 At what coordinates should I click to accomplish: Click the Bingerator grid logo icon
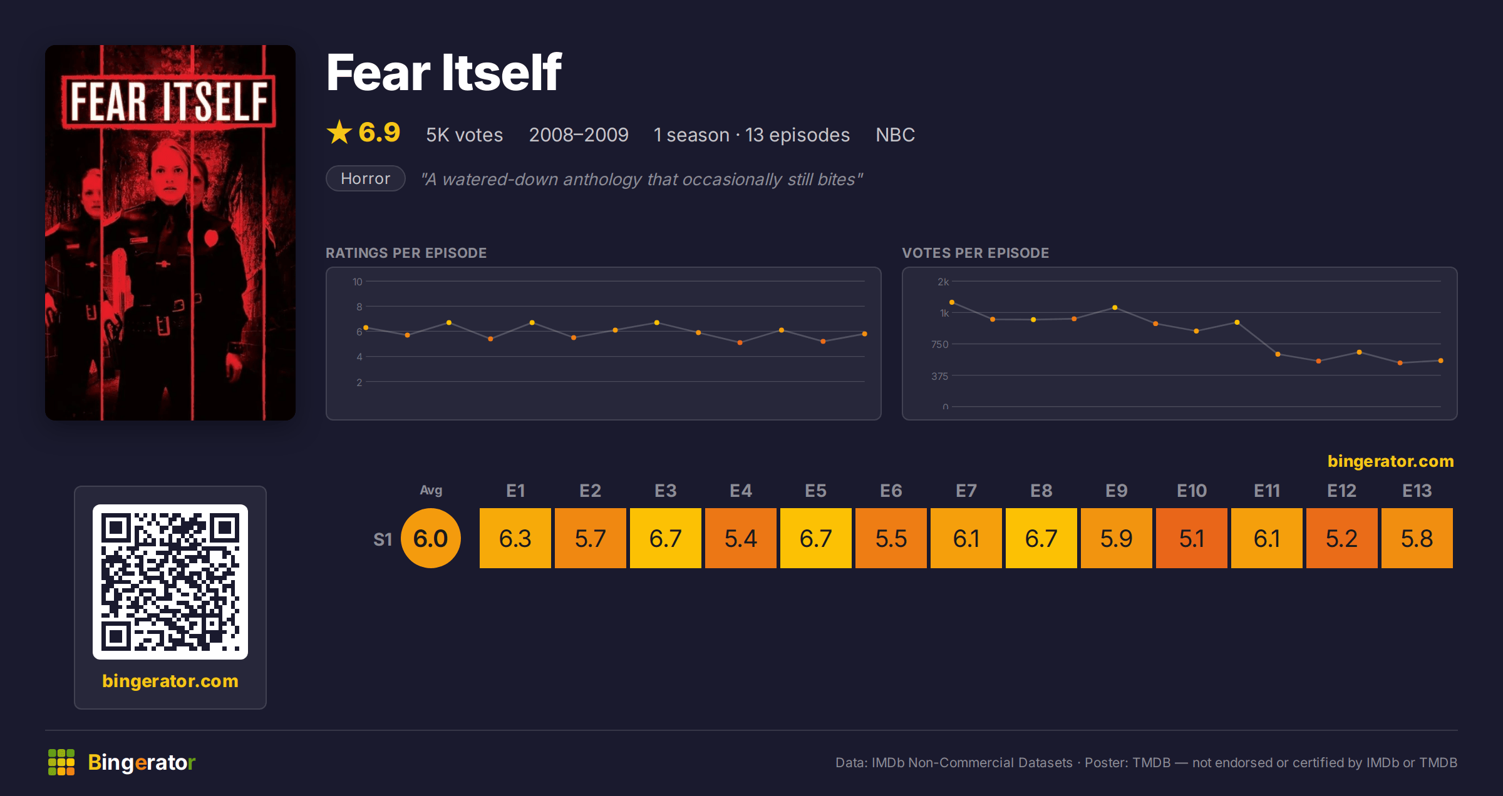click(61, 762)
